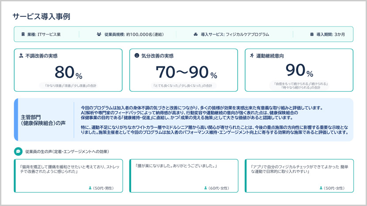Click the calendar icon beside 導入期間
Viewport: 367px width, 206px height.
312,34
